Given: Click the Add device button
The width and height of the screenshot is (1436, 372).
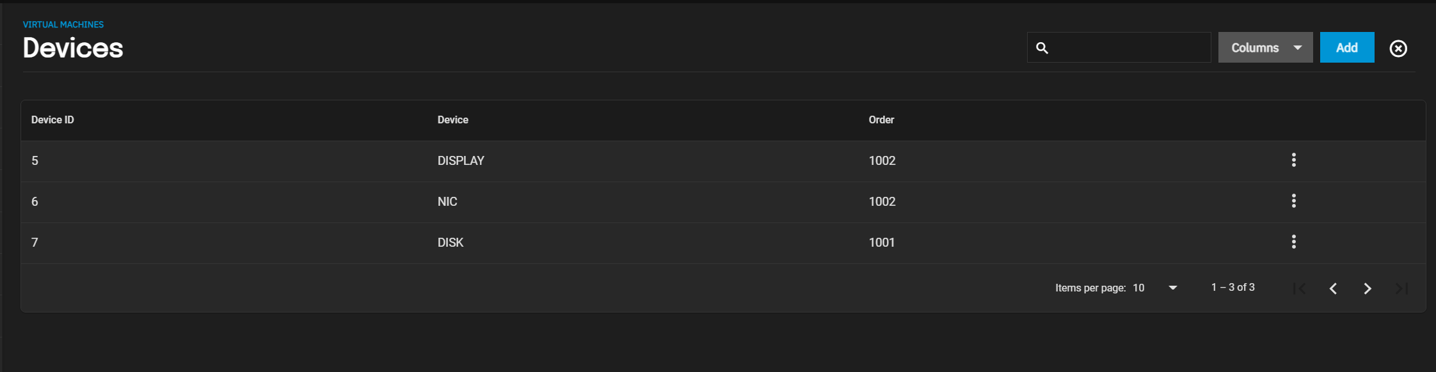Looking at the screenshot, I should pos(1346,48).
